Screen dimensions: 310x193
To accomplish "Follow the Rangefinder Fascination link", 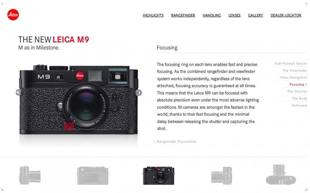I will pos(175,142).
